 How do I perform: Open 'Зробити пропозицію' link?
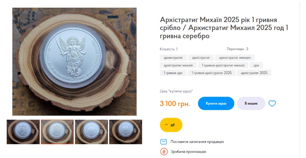(x=188, y=152)
